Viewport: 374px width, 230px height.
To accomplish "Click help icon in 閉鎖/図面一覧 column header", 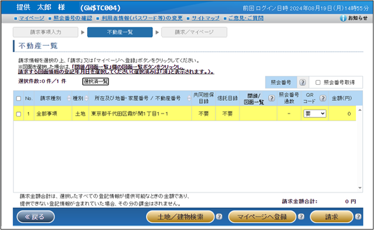I will tap(271, 98).
